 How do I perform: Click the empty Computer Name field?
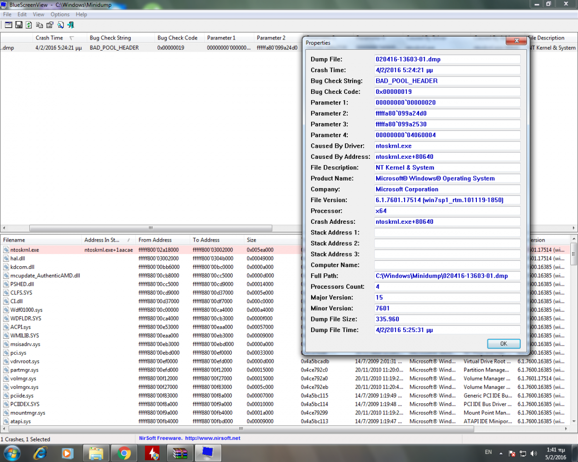(447, 265)
